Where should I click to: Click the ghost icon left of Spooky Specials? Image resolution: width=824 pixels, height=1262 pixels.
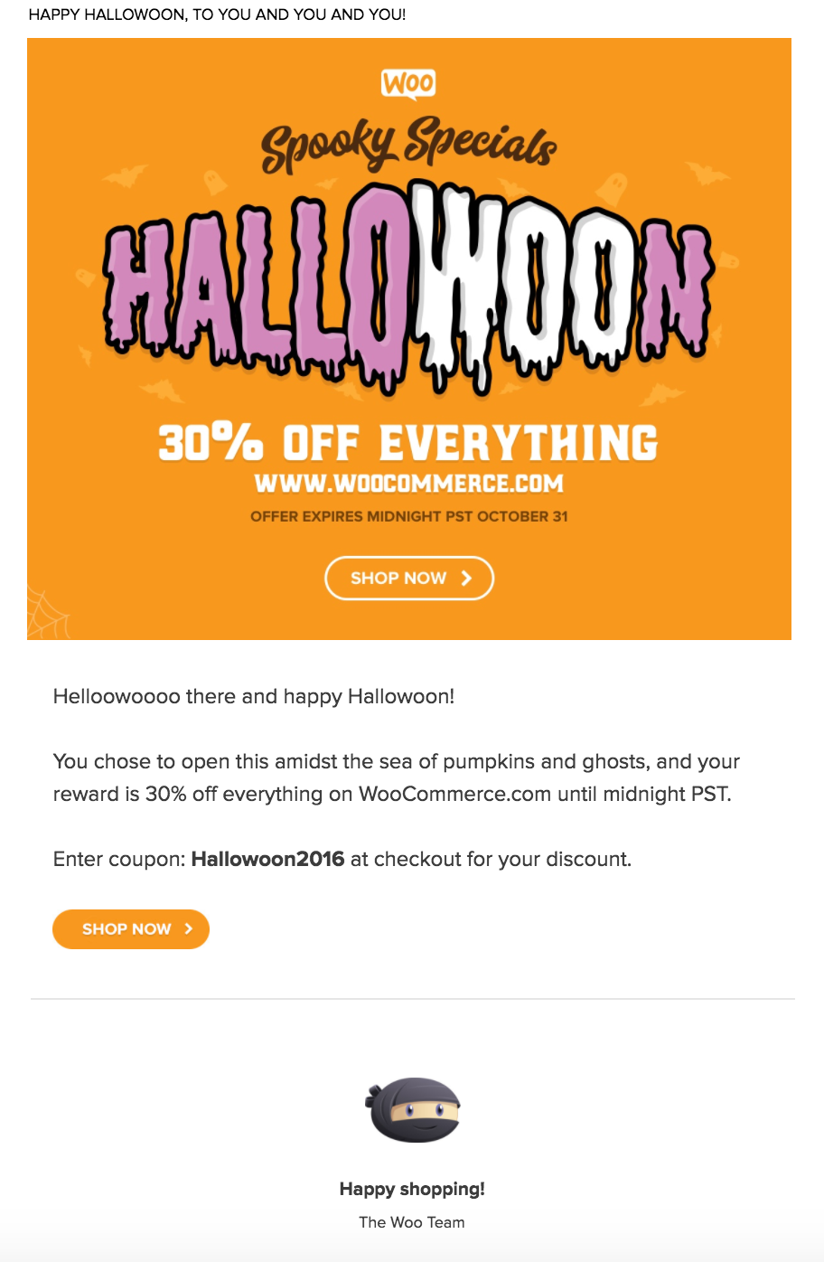[215, 182]
